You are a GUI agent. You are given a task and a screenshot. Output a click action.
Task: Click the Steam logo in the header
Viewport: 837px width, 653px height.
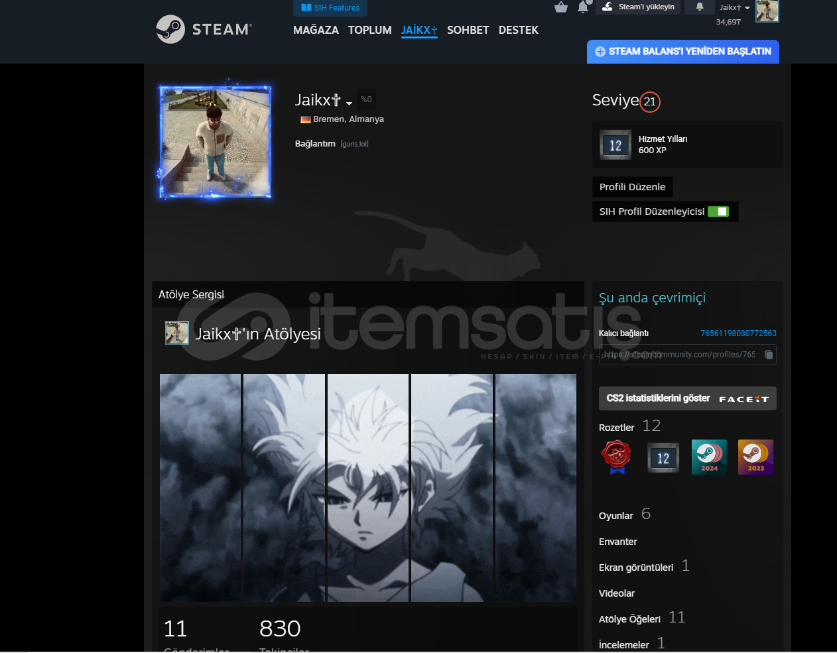pos(204,29)
